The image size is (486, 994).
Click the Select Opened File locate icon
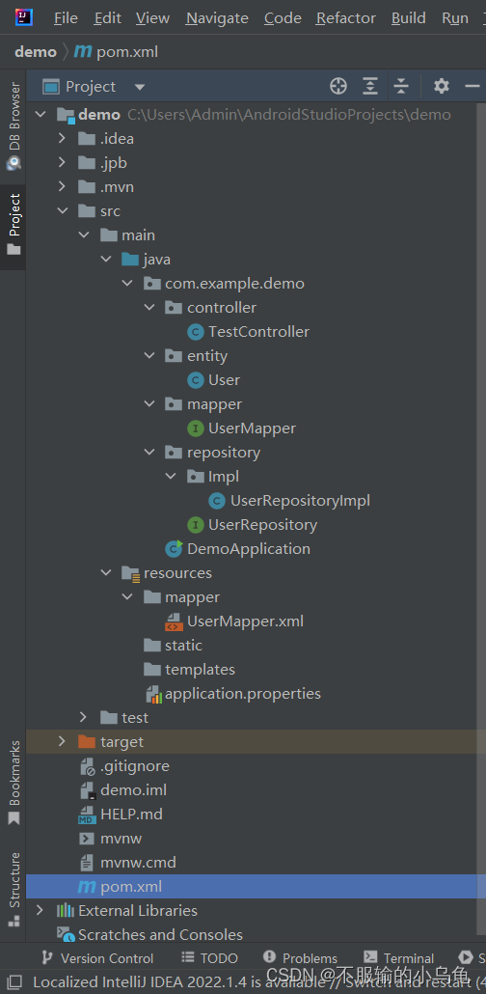[338, 86]
